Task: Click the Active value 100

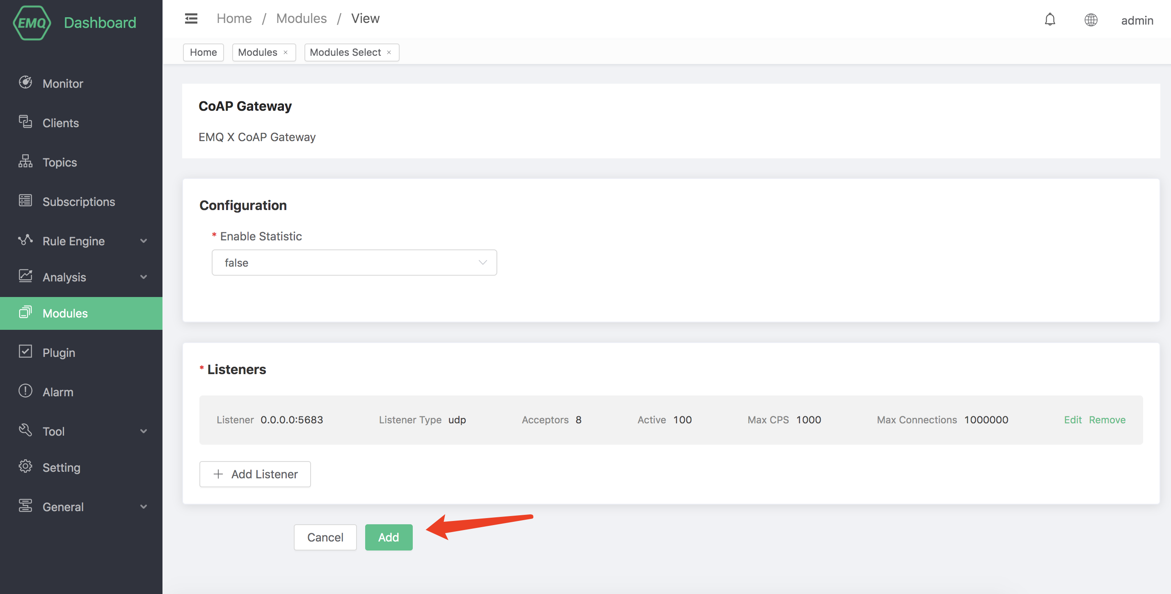Action: click(682, 420)
